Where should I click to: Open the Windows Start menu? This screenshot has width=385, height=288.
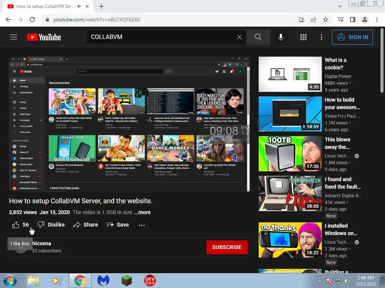click(x=10, y=280)
